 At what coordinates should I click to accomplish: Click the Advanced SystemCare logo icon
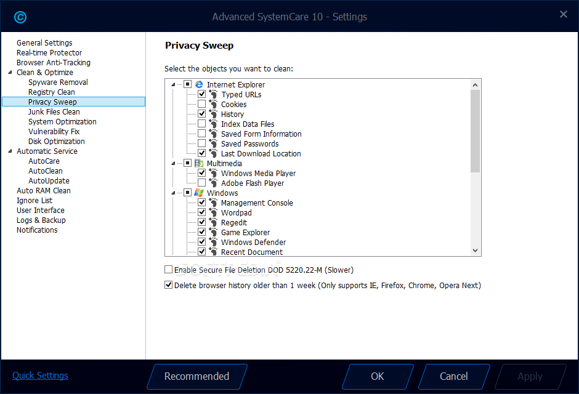pos(20,17)
